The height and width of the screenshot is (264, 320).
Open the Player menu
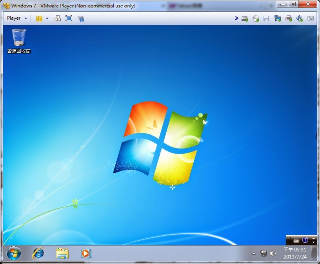17,18
